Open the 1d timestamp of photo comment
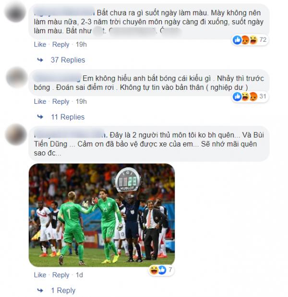The height and width of the screenshot is (297, 288). pos(80,275)
